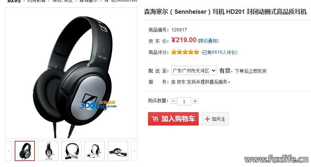Open the 降价通知 price drop notification link

tap(208, 41)
